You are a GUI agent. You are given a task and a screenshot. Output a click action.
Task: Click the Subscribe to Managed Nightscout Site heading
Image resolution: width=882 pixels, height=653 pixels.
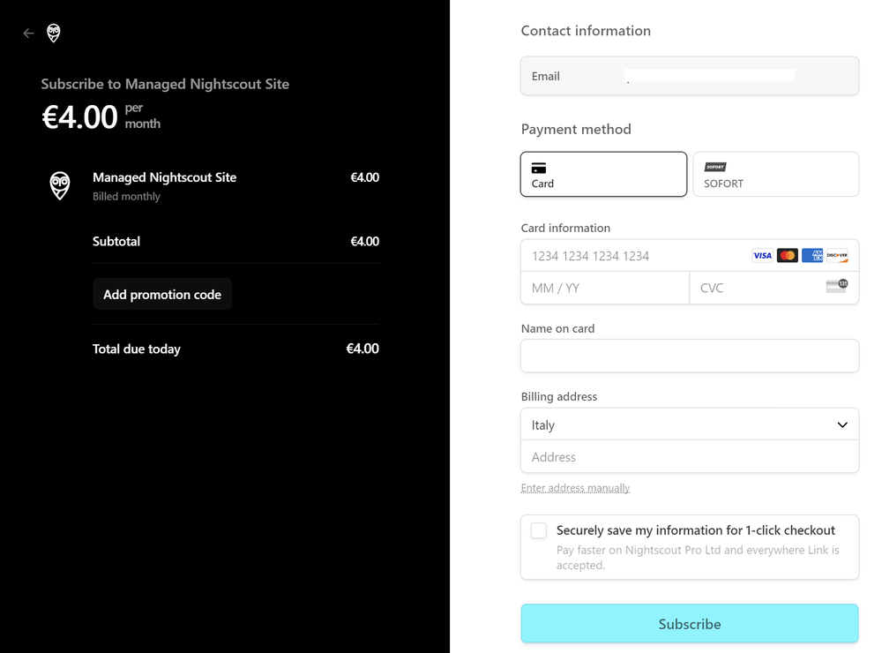point(166,84)
